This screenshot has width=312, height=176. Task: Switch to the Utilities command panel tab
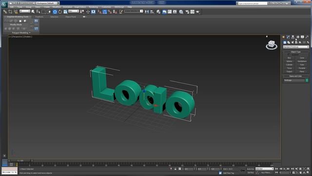[307, 37]
